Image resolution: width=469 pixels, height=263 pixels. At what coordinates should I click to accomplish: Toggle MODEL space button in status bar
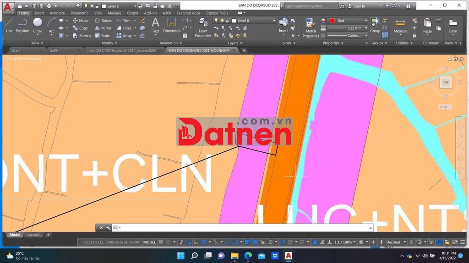tap(149, 242)
